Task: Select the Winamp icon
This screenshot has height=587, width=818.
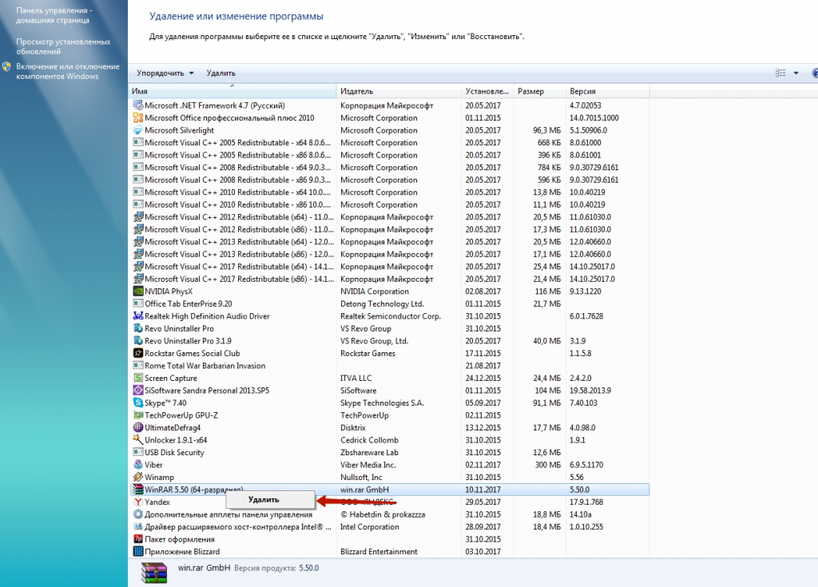Action: pyautogui.click(x=138, y=478)
